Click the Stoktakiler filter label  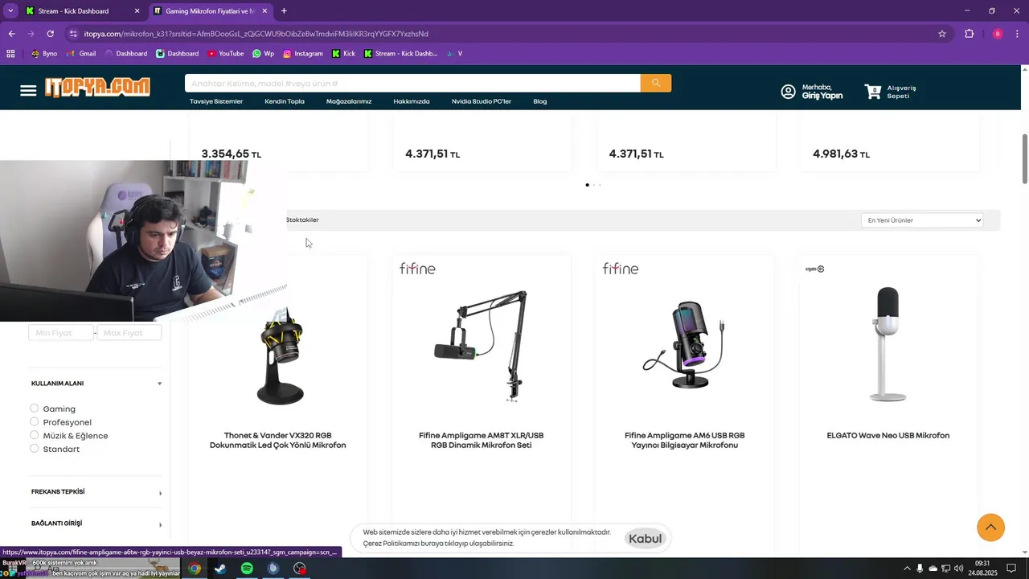coord(303,220)
